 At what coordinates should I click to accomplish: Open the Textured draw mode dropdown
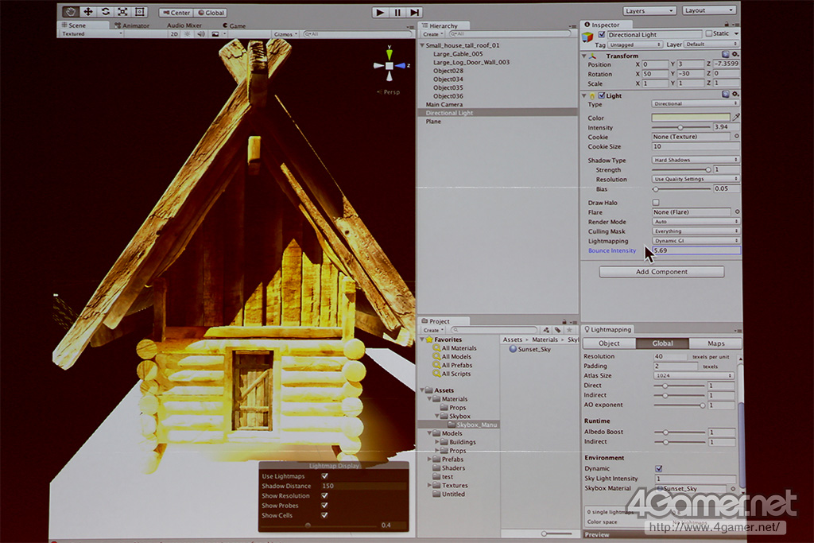[92, 33]
